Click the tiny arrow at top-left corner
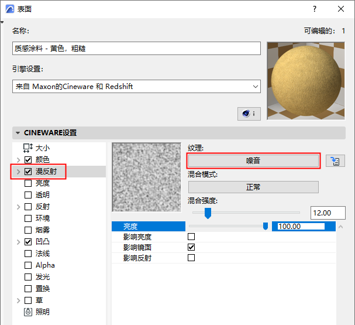The height and width of the screenshot is (325, 355). 2,22
